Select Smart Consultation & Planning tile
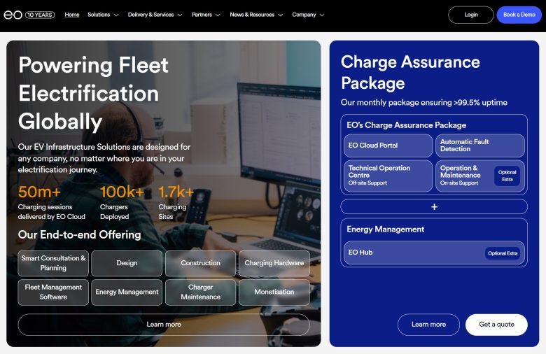Viewport: 546px width, 354px height. coord(53,263)
